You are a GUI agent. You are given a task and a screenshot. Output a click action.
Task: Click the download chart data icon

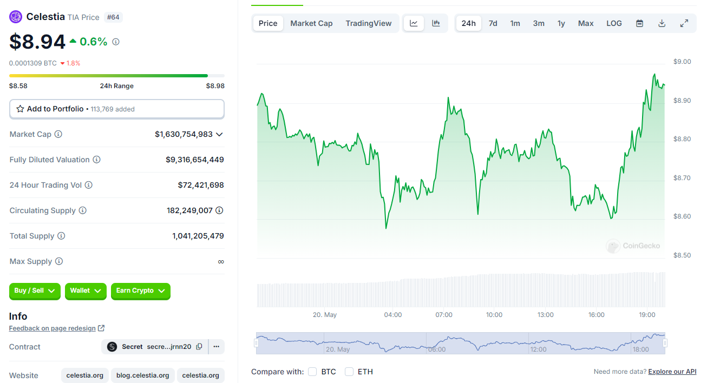[662, 23]
